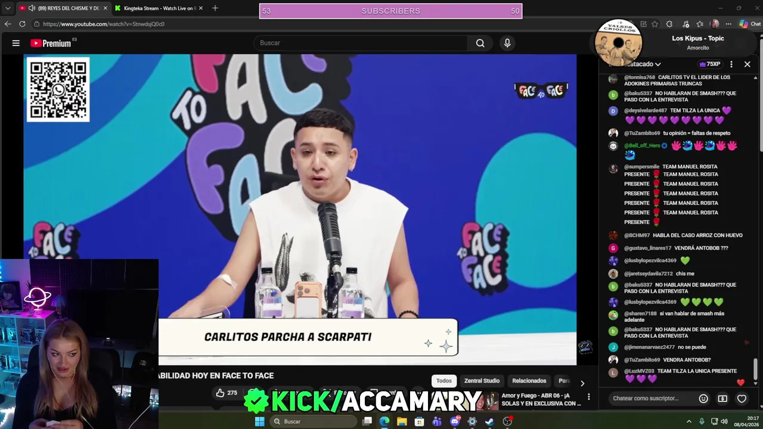Open Task View on taskbar
This screenshot has height=429, width=763.
click(367, 421)
